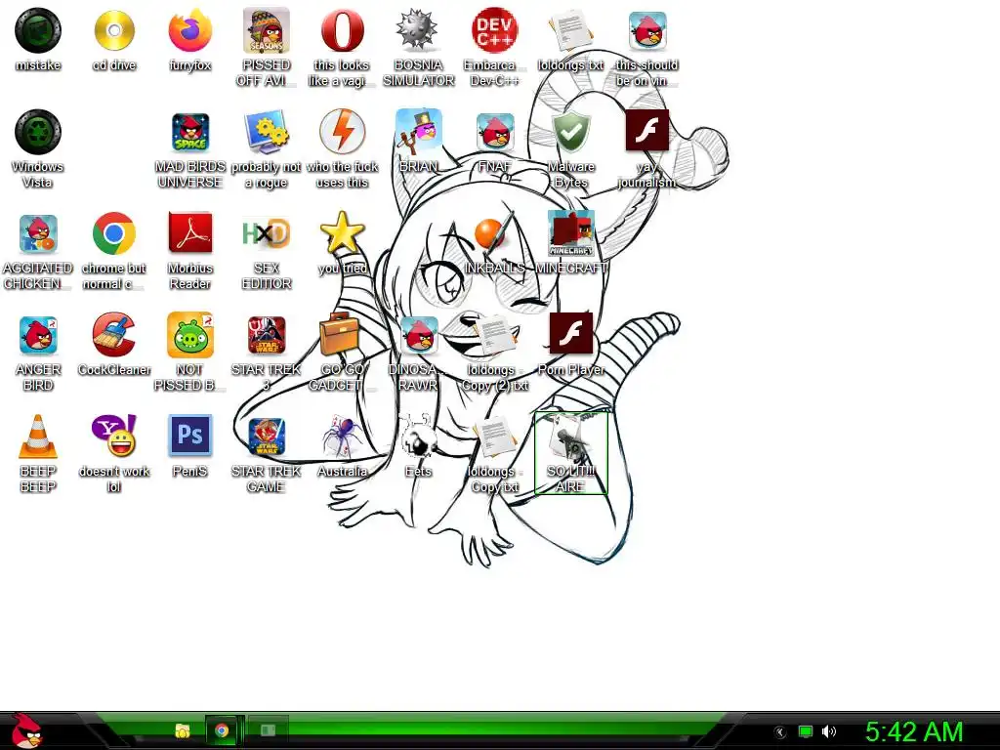Open the 'BOSNIA SIMULATOR' mine icon

[418, 30]
